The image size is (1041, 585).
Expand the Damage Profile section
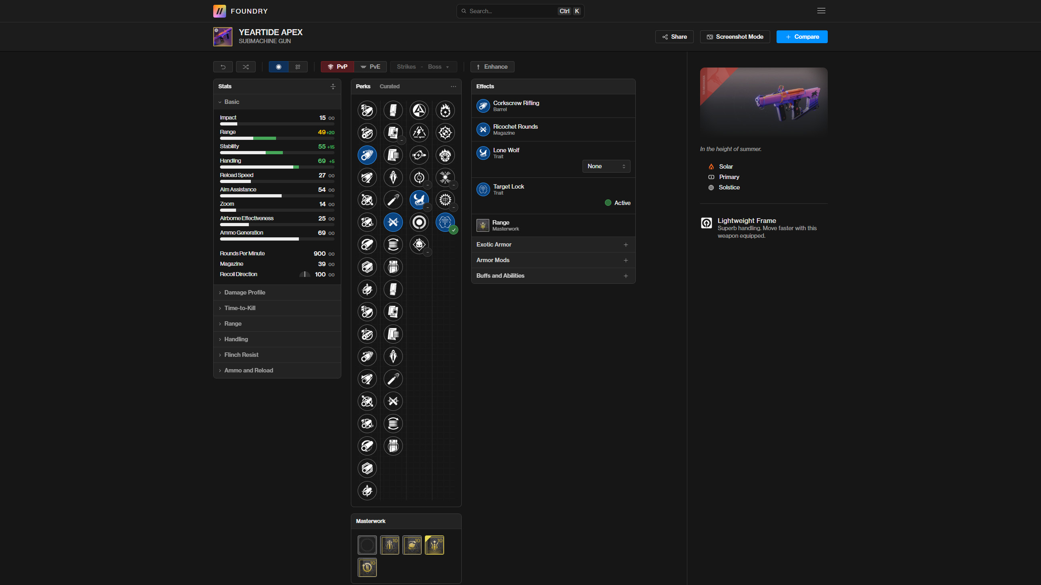(244, 292)
